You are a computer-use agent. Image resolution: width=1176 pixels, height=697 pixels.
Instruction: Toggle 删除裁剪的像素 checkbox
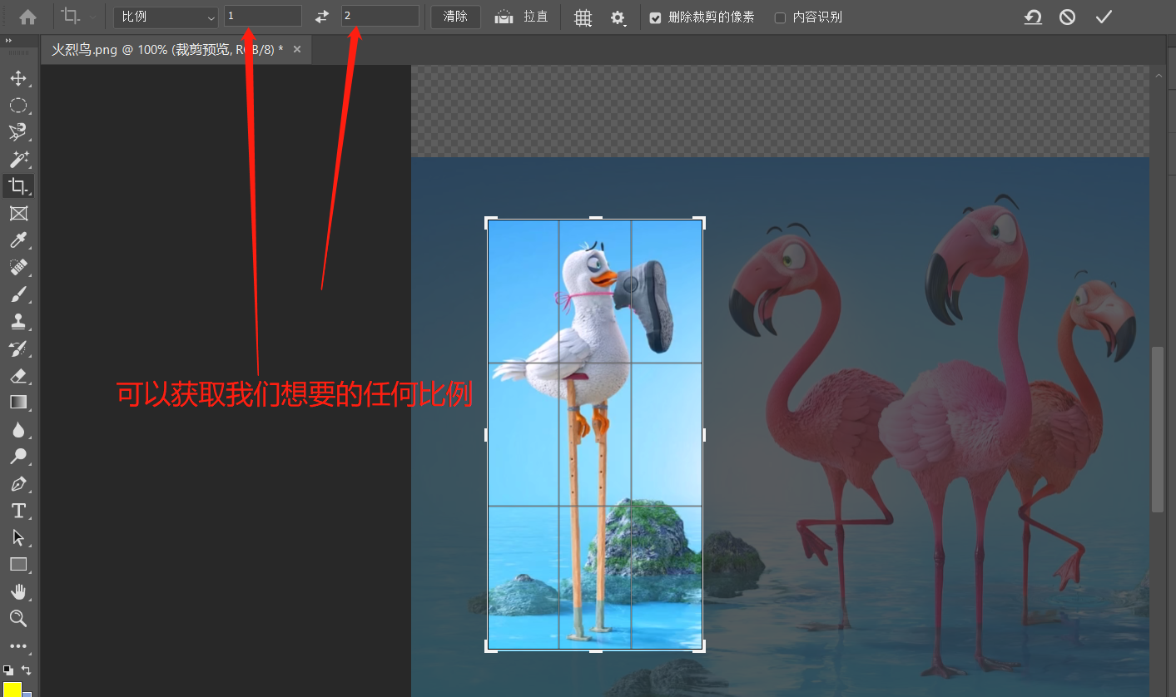point(655,17)
